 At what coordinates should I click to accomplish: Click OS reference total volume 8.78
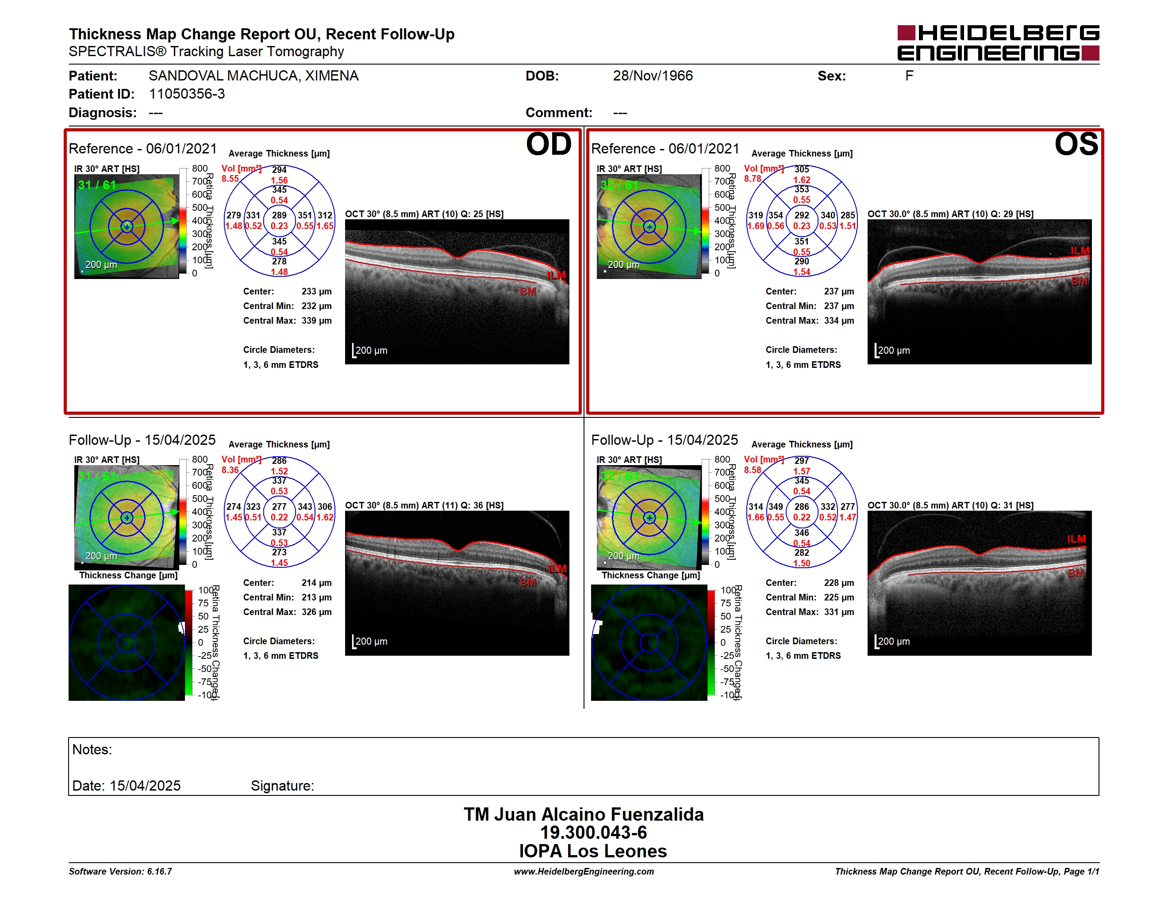tap(753, 179)
